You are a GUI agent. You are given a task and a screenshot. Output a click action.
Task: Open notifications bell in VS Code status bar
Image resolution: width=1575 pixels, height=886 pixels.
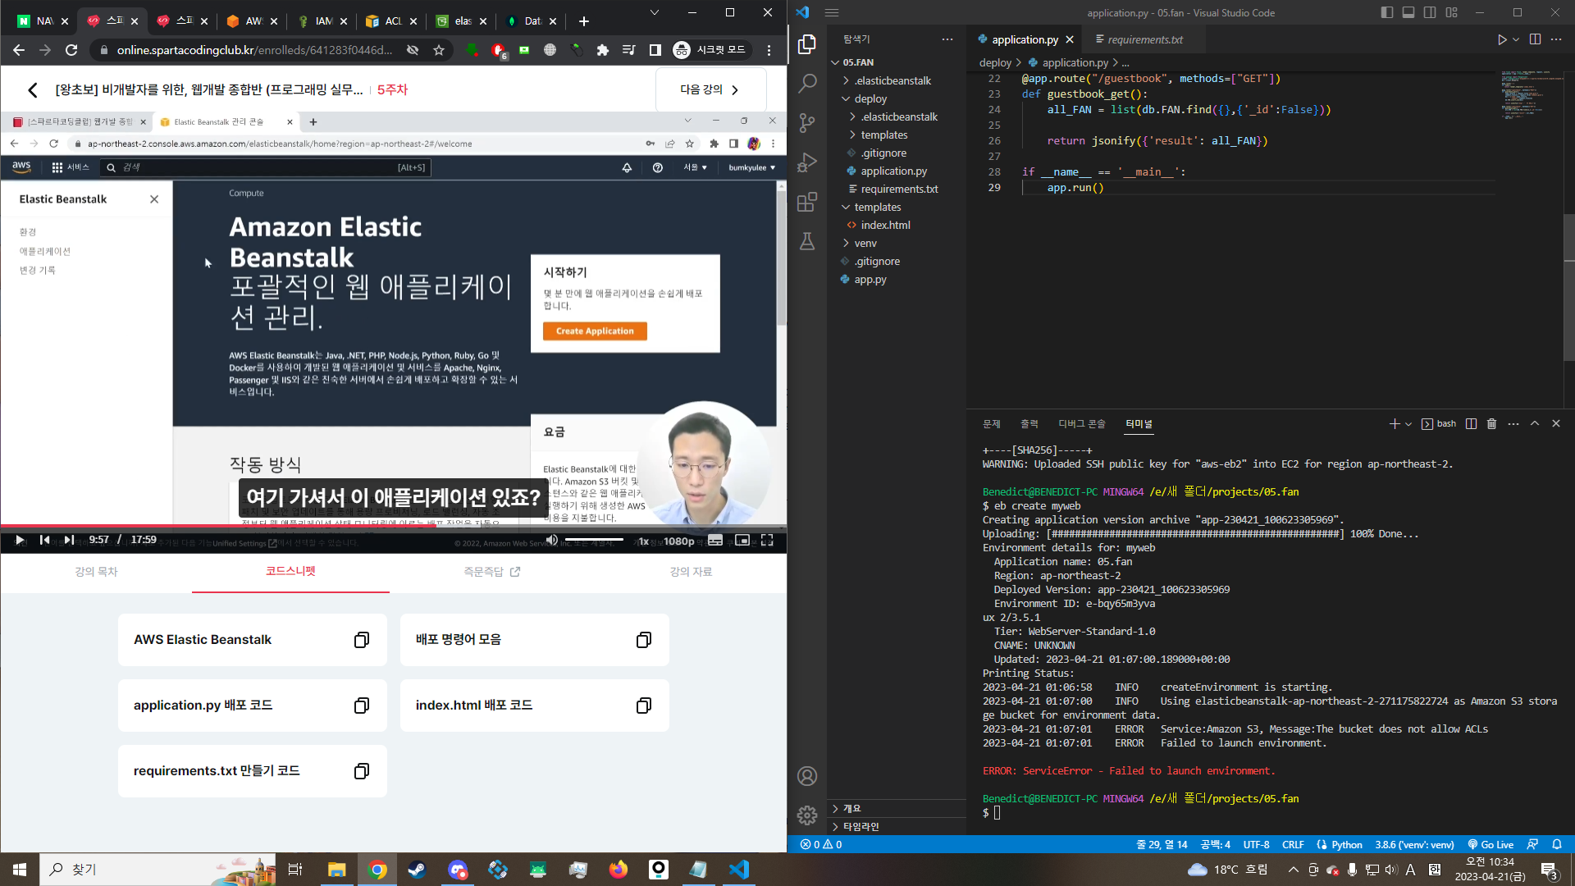(x=1556, y=844)
